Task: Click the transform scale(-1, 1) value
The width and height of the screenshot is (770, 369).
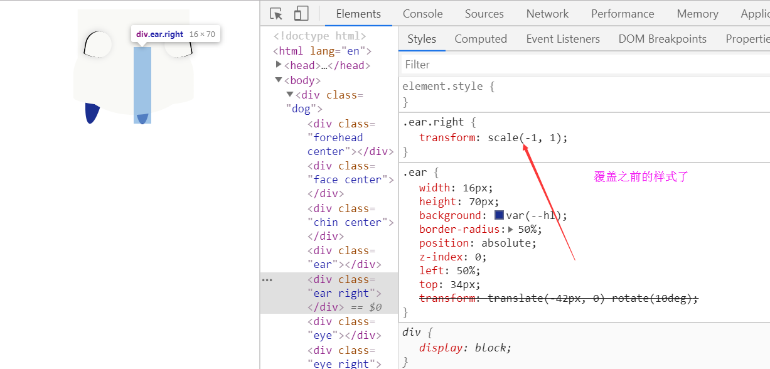Action: point(526,138)
